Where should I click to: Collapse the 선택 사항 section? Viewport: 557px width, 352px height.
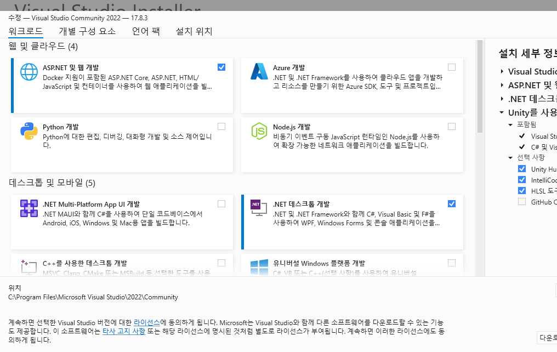pos(510,158)
